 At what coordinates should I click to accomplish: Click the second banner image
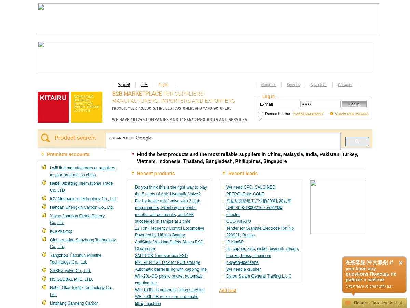click(x=205, y=56)
